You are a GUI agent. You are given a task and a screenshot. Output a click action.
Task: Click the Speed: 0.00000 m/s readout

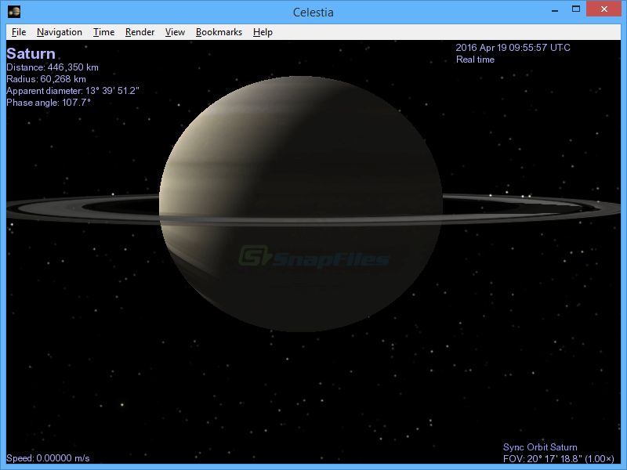(x=48, y=458)
